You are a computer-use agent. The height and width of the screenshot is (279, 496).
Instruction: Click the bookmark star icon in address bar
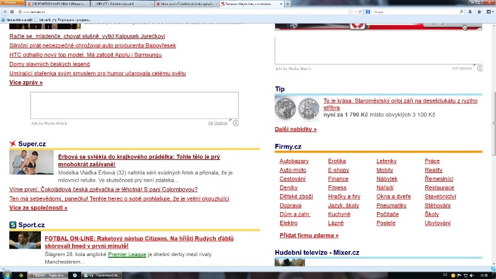[x=350, y=12]
